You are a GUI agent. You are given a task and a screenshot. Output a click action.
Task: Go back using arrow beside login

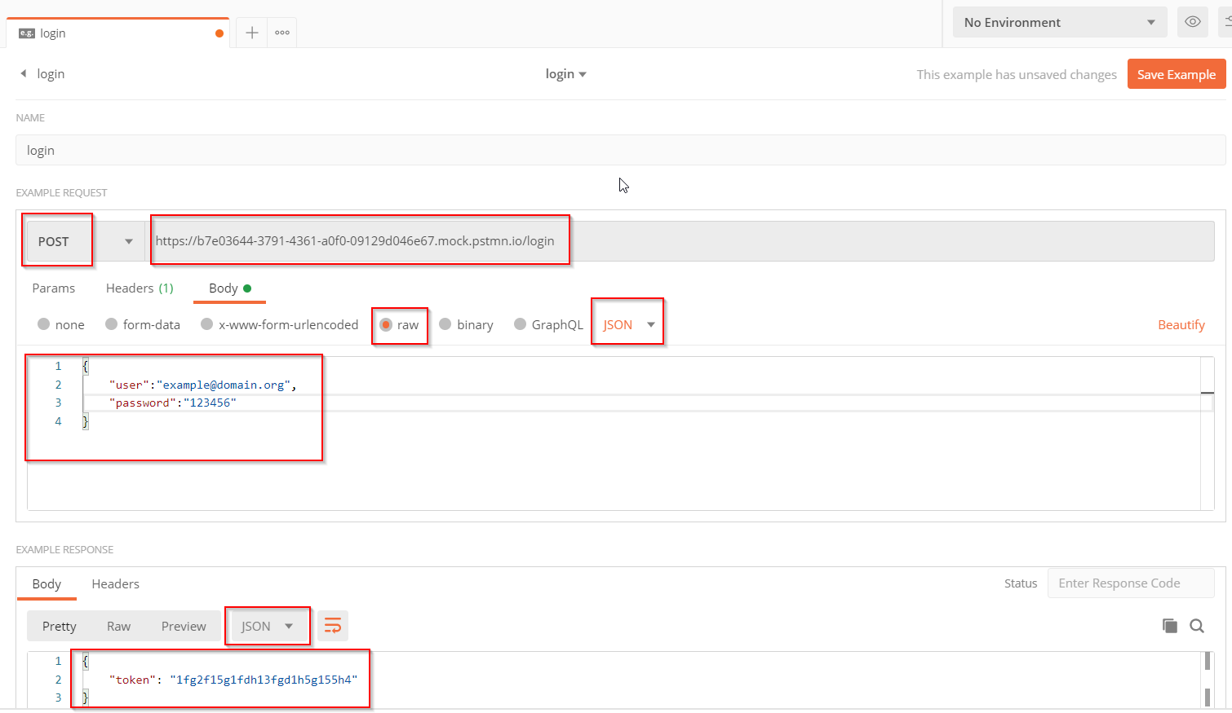pyautogui.click(x=24, y=73)
